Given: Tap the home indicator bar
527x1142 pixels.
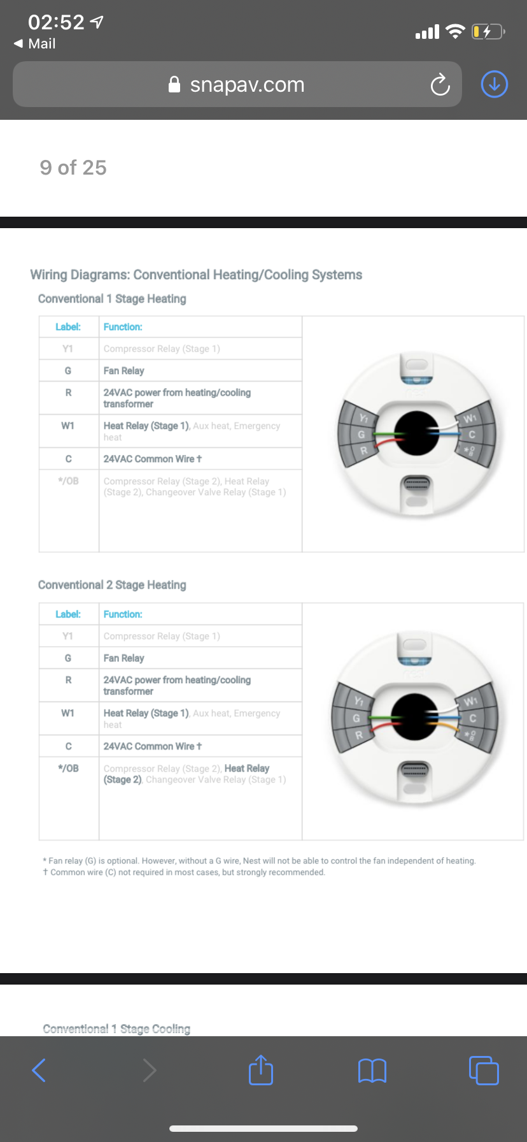Looking at the screenshot, I should (x=263, y=1128).
